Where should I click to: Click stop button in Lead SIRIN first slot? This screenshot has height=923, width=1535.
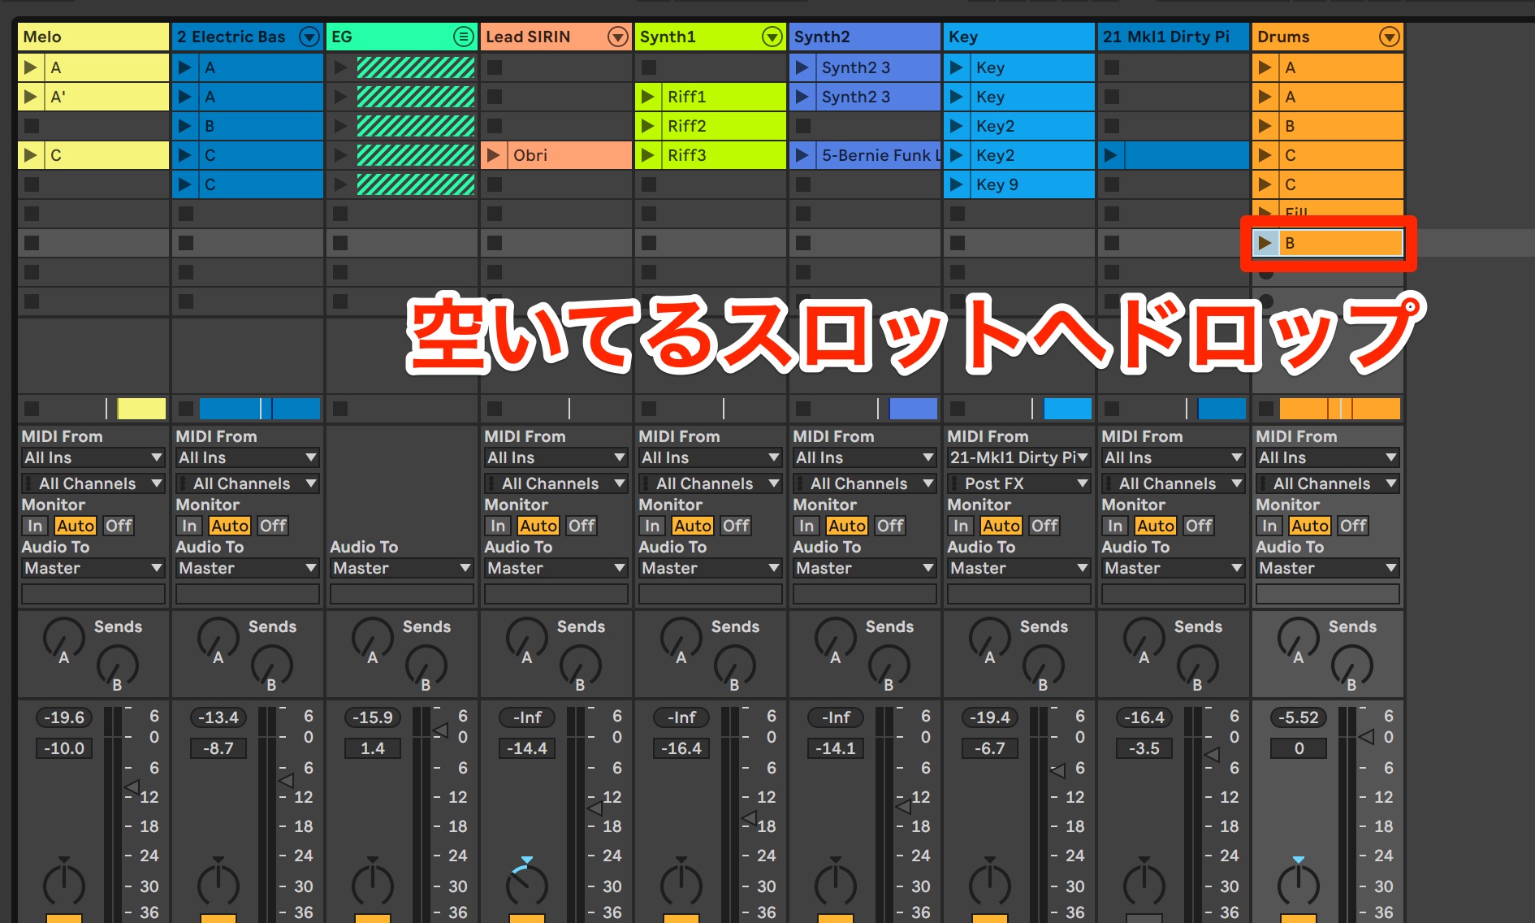[x=494, y=67]
